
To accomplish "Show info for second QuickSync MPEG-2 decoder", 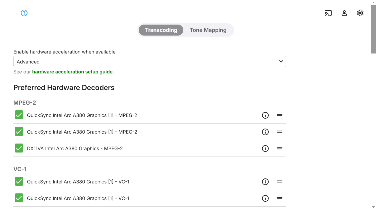I will pos(265,132).
